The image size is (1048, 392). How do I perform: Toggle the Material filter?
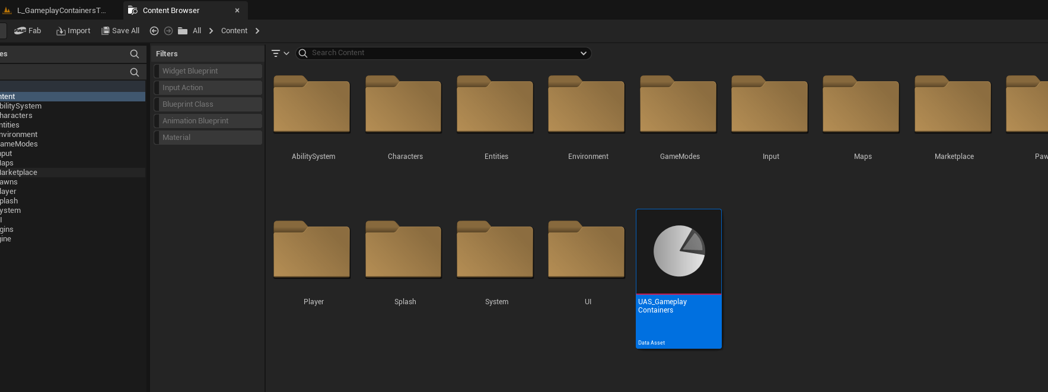208,138
